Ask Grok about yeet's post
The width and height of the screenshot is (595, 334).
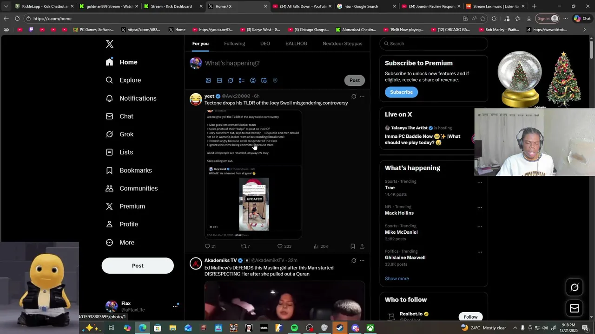point(354,96)
